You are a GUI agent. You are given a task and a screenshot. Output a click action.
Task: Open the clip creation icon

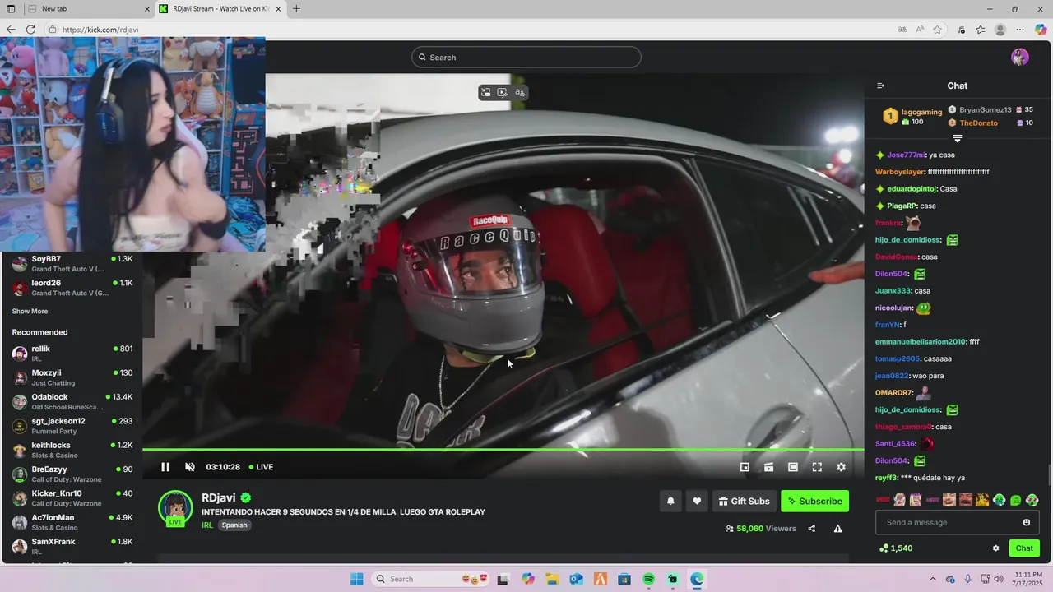768,467
